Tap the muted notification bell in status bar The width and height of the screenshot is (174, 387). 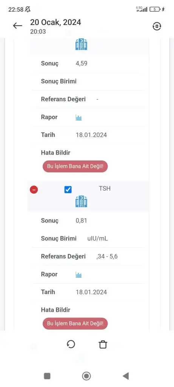[28, 9]
